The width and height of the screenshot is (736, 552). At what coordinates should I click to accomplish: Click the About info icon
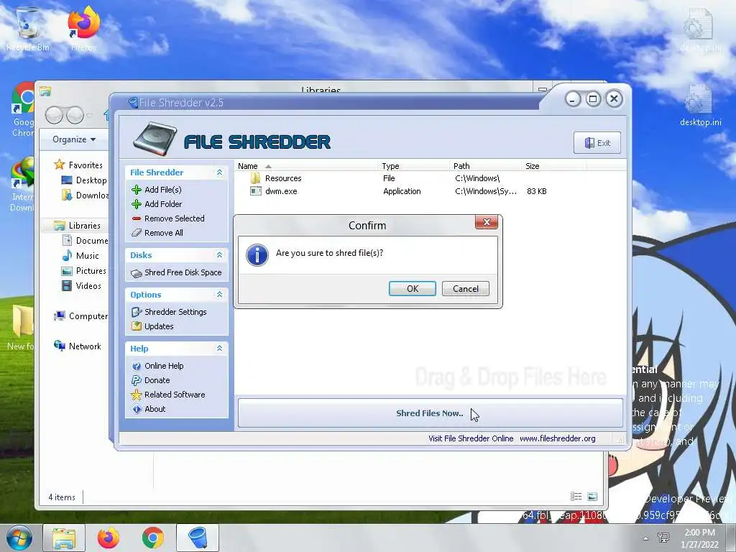pos(137,409)
